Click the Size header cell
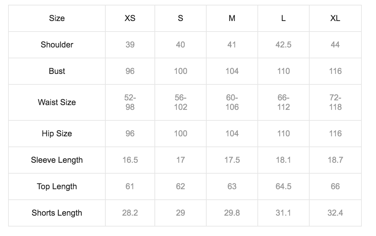Image resolution: width=376 pixels, height=236 pixels. pyautogui.click(x=57, y=18)
